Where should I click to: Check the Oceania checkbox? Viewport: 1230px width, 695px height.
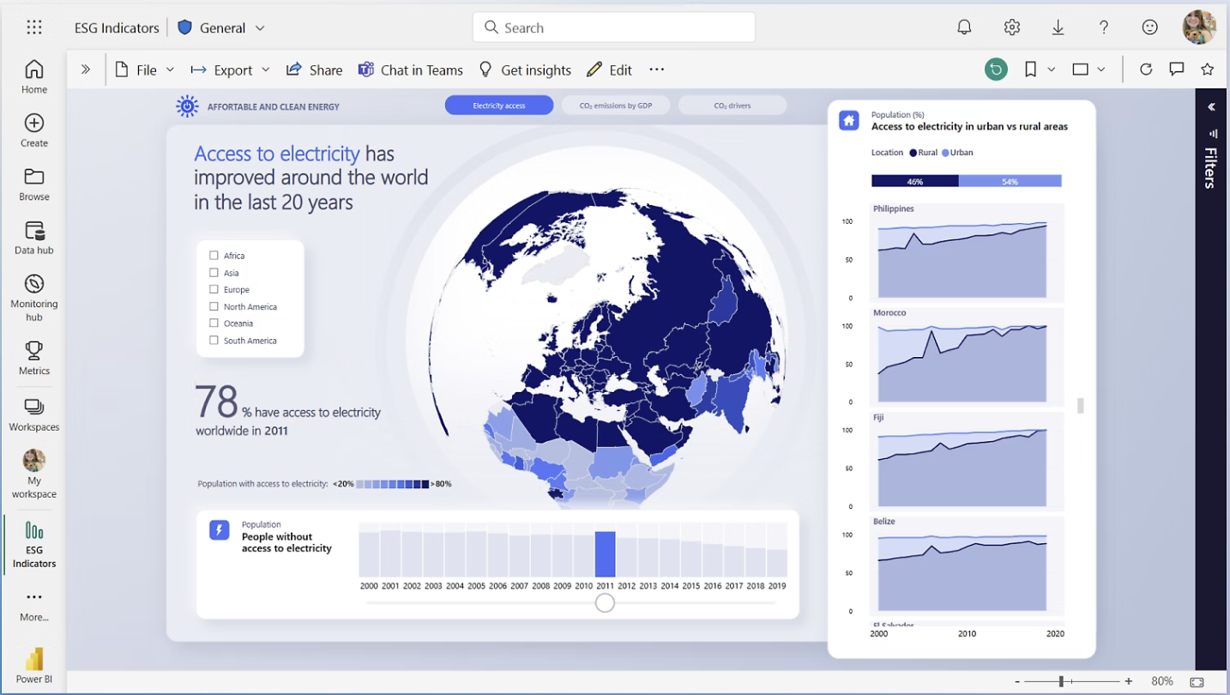[x=214, y=323]
